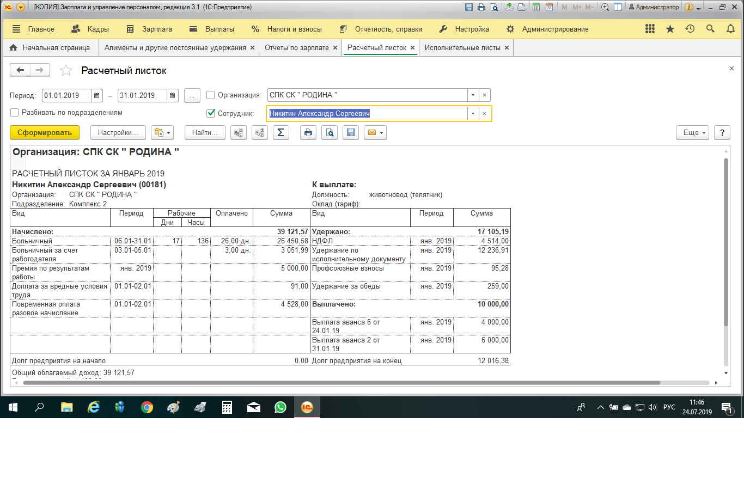Click the sum (Σ) toolbar icon
This screenshot has height=496, width=744.
click(280, 132)
